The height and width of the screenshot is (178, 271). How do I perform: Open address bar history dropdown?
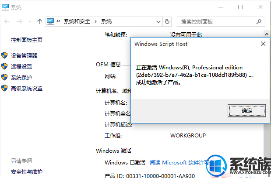(158, 22)
